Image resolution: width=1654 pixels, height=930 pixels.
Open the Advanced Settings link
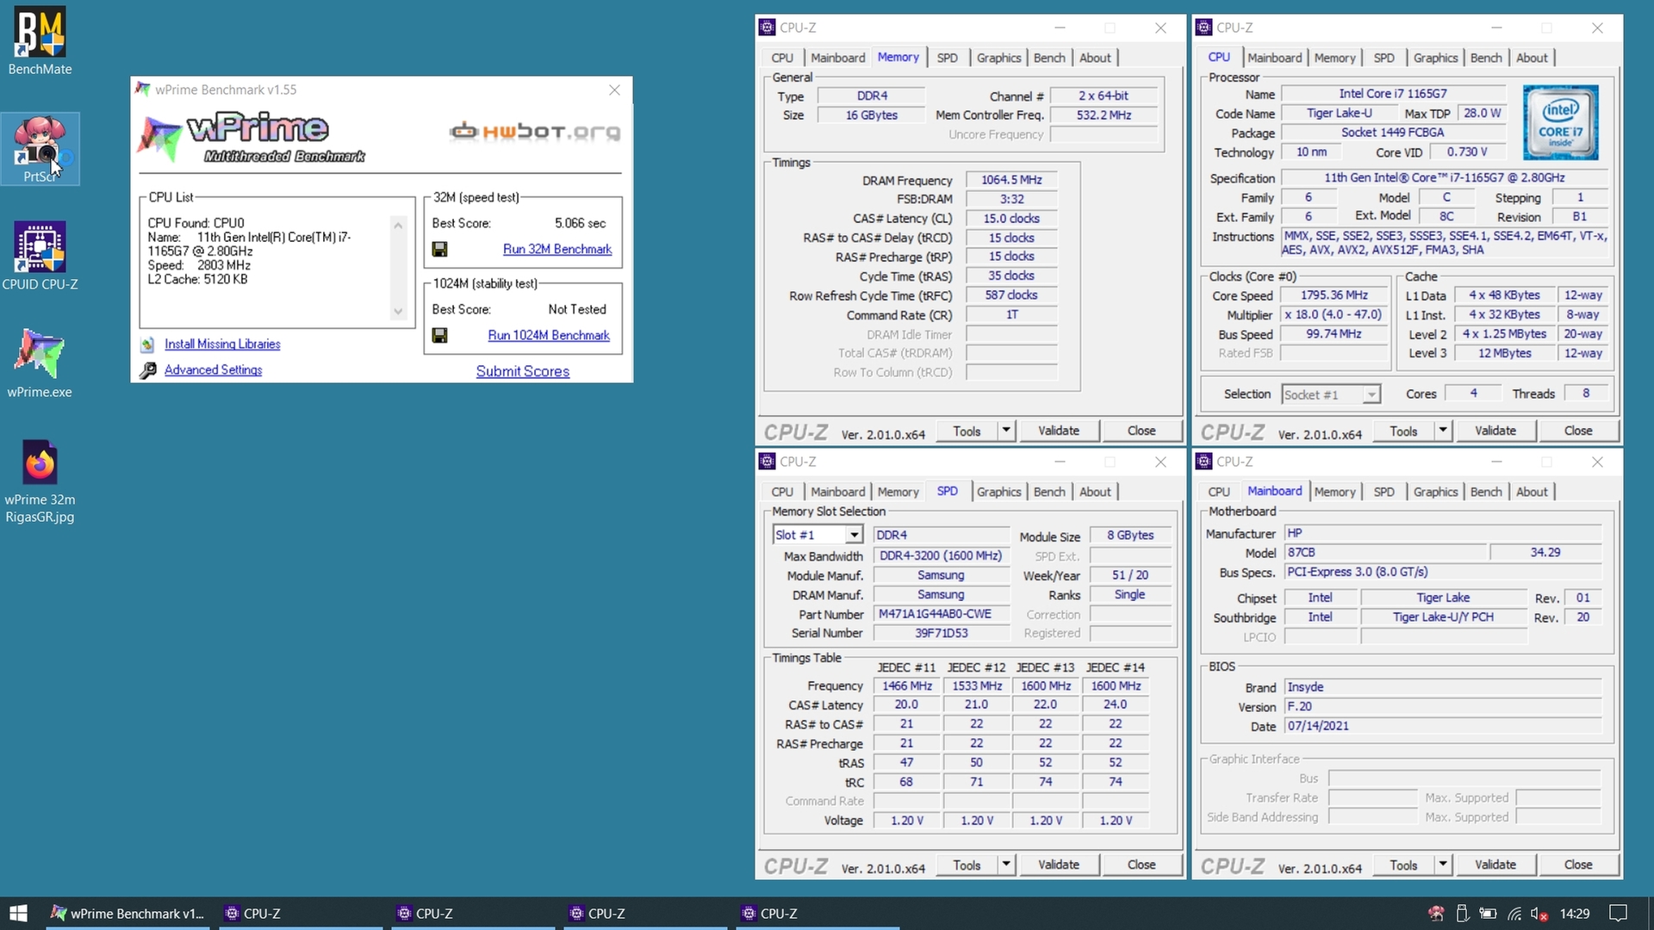[x=213, y=369]
